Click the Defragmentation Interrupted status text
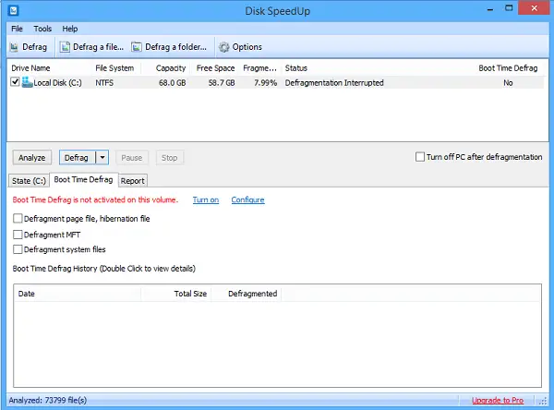This screenshot has height=410, width=554. (334, 83)
